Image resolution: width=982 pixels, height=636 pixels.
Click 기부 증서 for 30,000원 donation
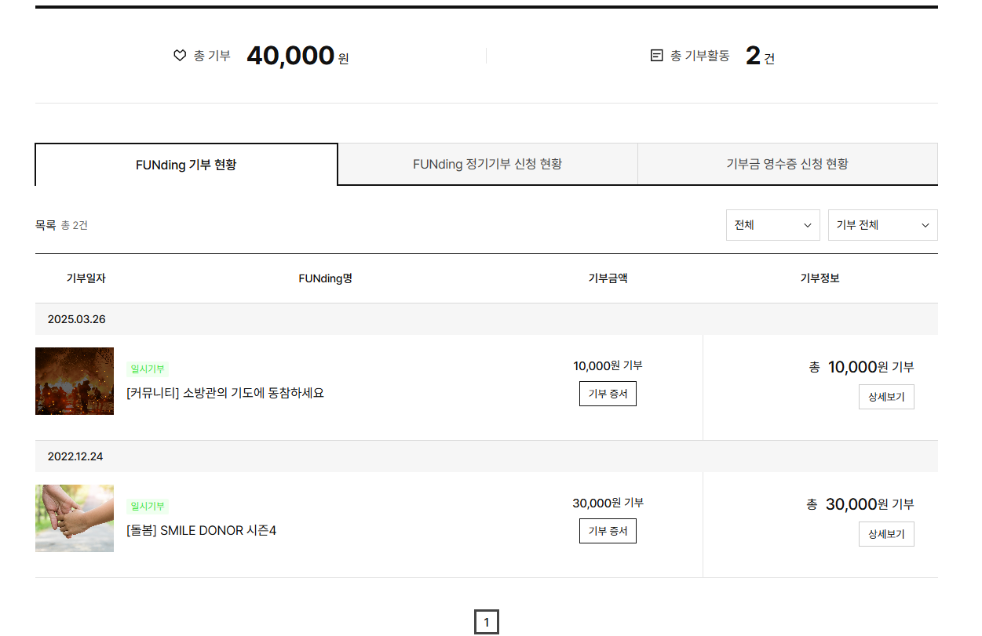pos(608,531)
